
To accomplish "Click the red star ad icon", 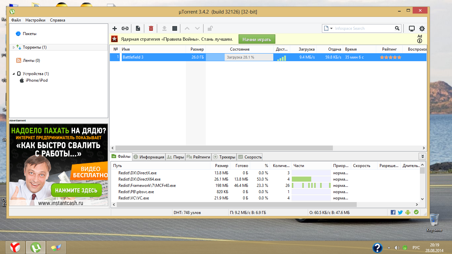I will [x=114, y=39].
